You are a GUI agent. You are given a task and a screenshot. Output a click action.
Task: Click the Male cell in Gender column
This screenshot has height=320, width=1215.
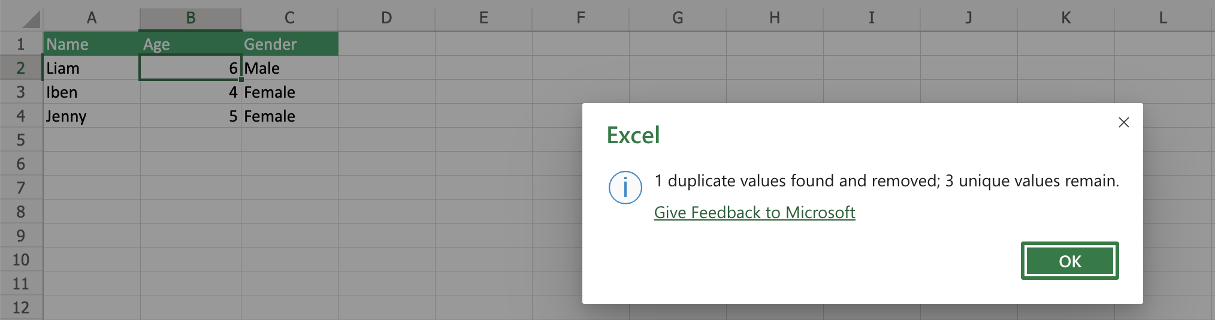click(289, 68)
